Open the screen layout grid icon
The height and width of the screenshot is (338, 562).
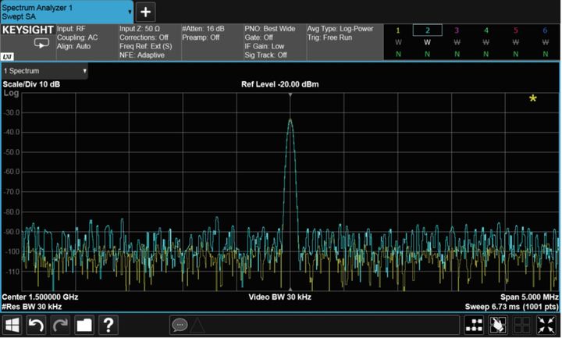click(x=475, y=325)
